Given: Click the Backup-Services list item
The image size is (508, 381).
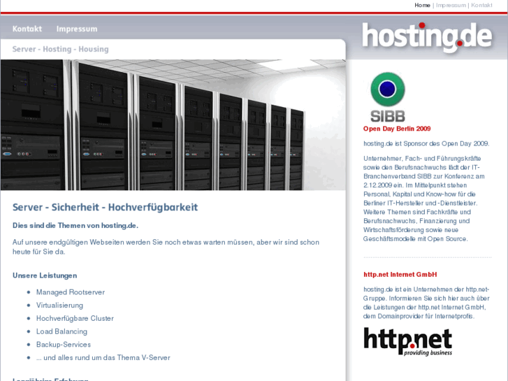Looking at the screenshot, I should click(64, 345).
